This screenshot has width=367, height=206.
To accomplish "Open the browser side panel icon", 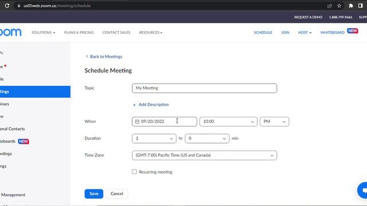I will (361, 6).
